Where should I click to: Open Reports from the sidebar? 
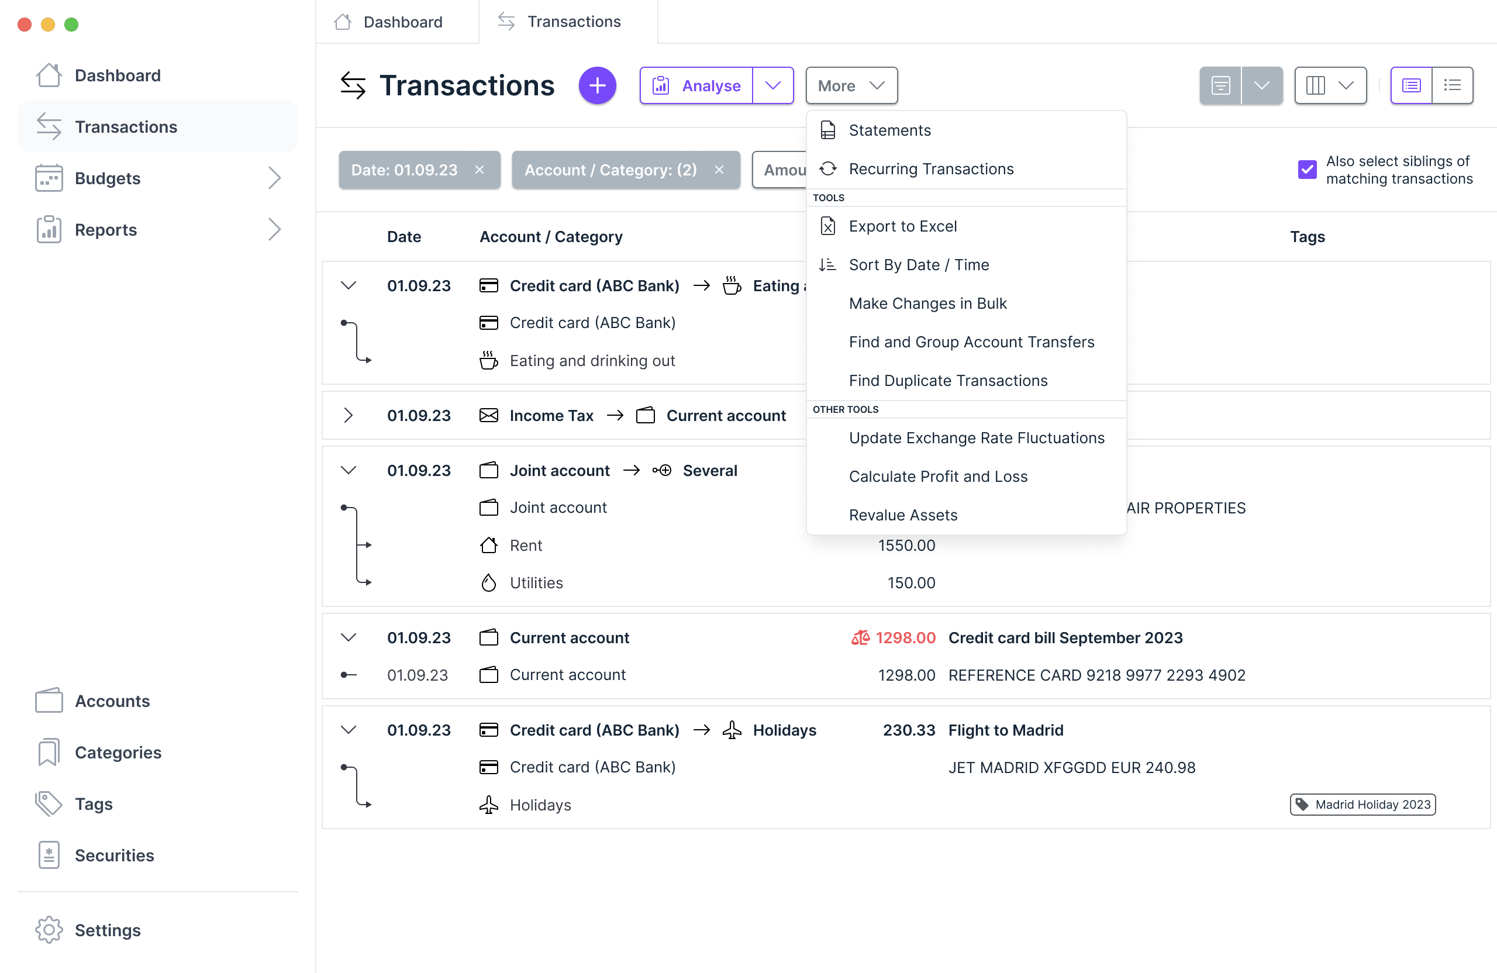106,230
